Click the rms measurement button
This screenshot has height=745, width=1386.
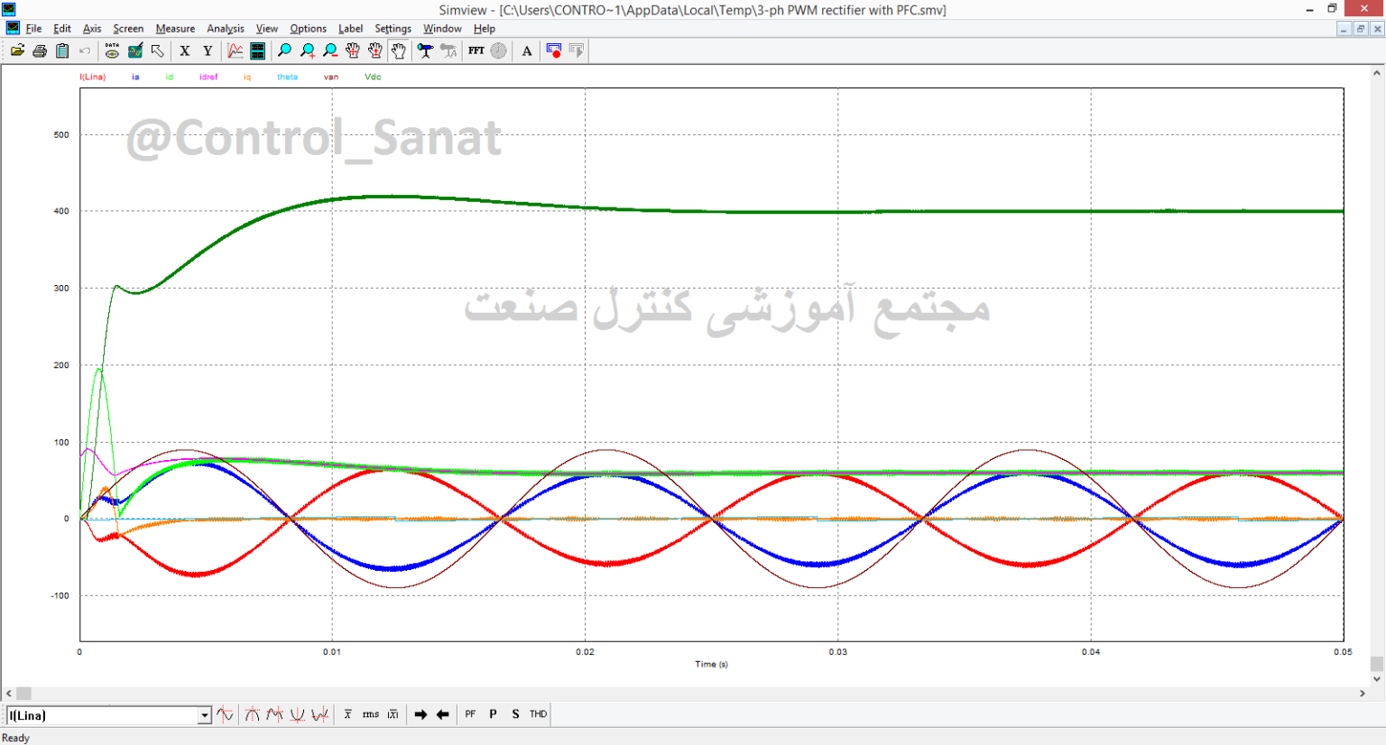[x=371, y=714]
